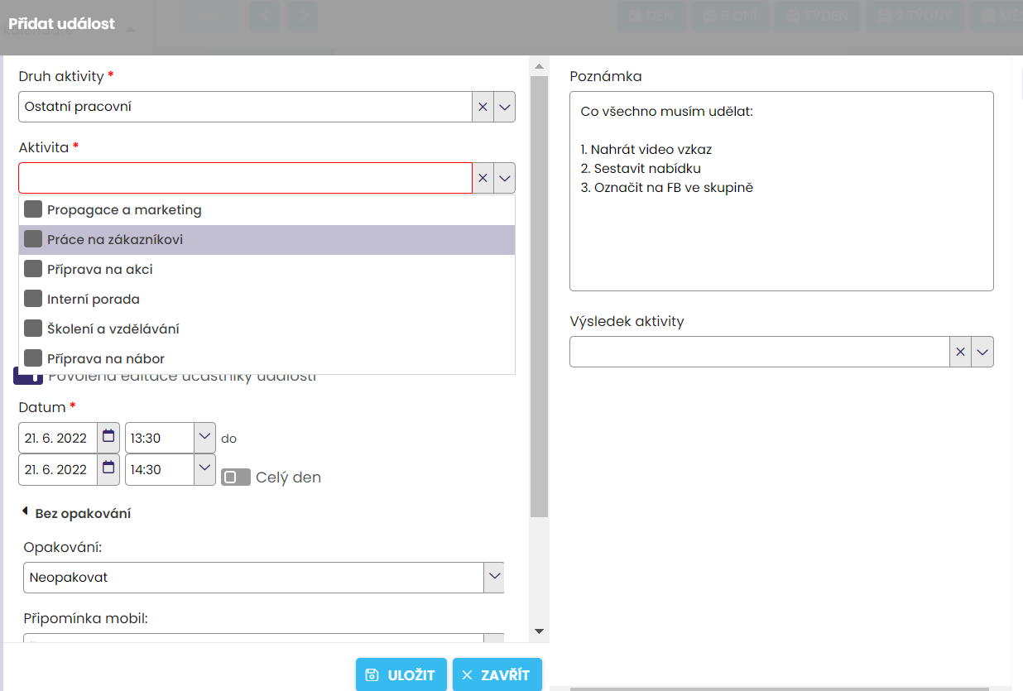Clear the Aktivita field with X icon

(x=483, y=178)
